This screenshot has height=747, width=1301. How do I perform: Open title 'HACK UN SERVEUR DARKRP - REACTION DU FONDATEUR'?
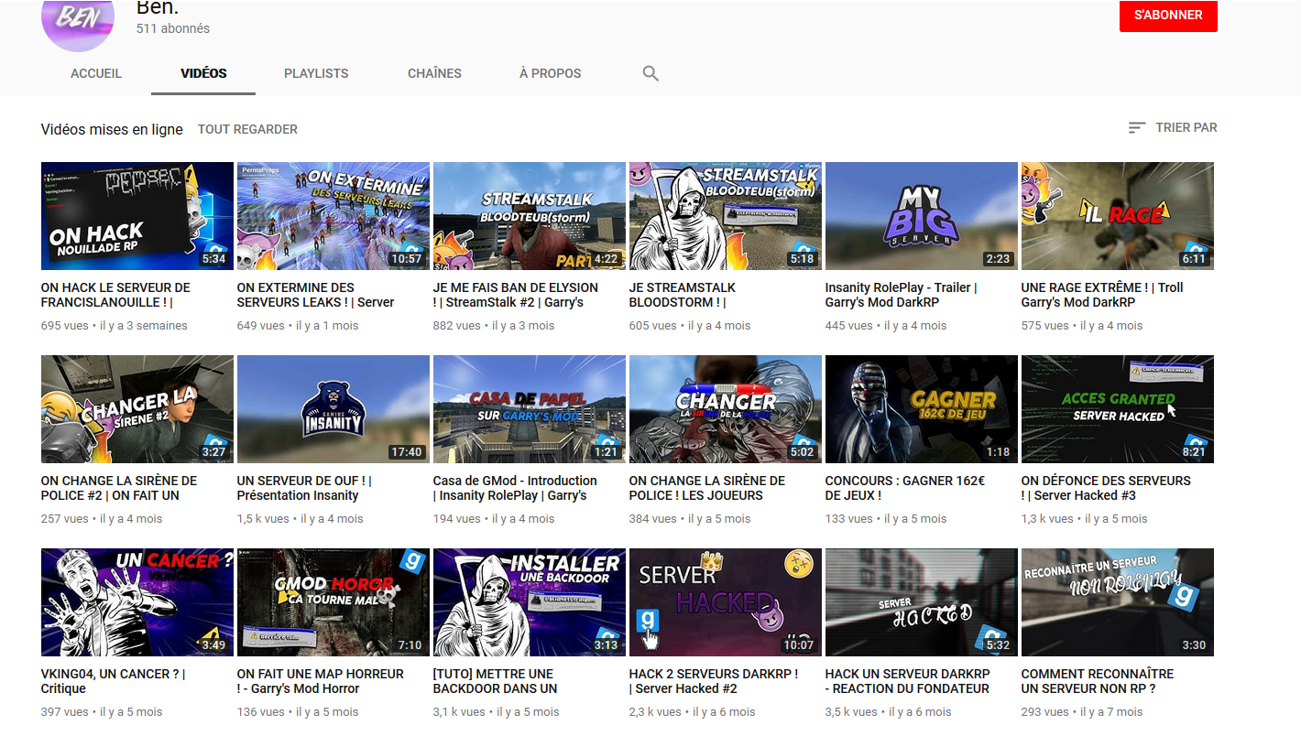(x=908, y=681)
